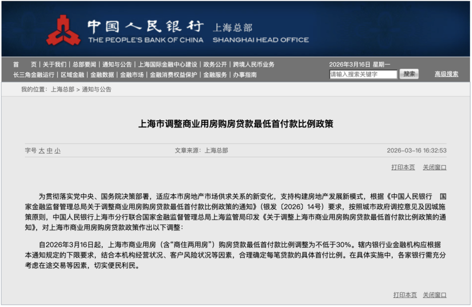Viewport: 472px width, 307px height.
Task: Select 办事指南 in the navigation
Action: [245, 74]
